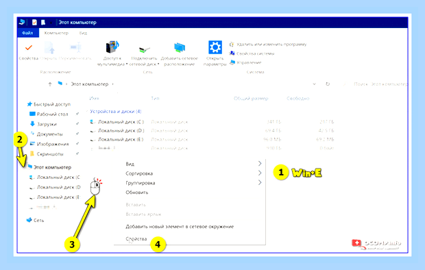425x270 pixels.
Task: Click the up-arrow navigation icon
Action: coord(50,84)
